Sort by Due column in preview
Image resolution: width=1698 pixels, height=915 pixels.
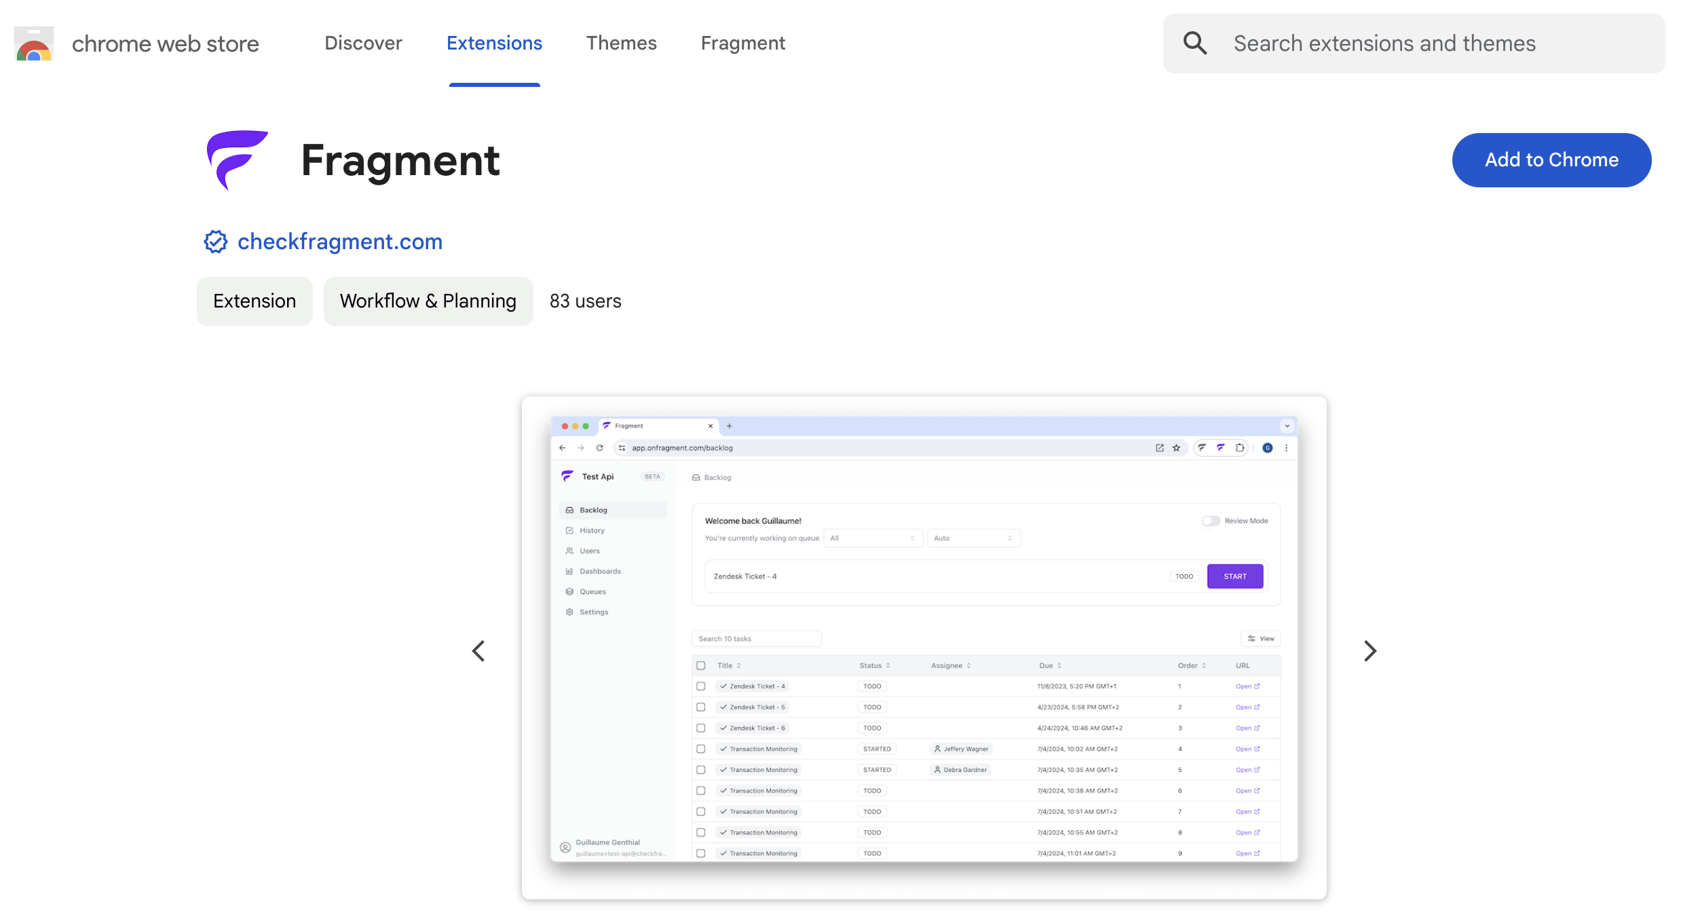point(1050,666)
